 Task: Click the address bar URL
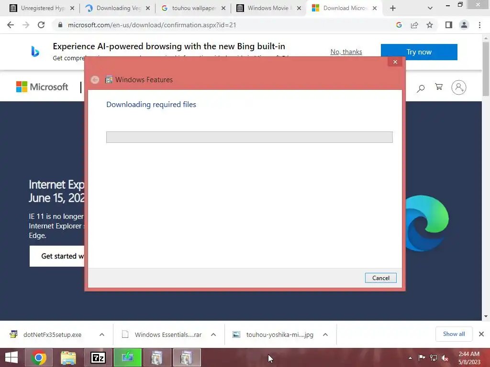152,25
